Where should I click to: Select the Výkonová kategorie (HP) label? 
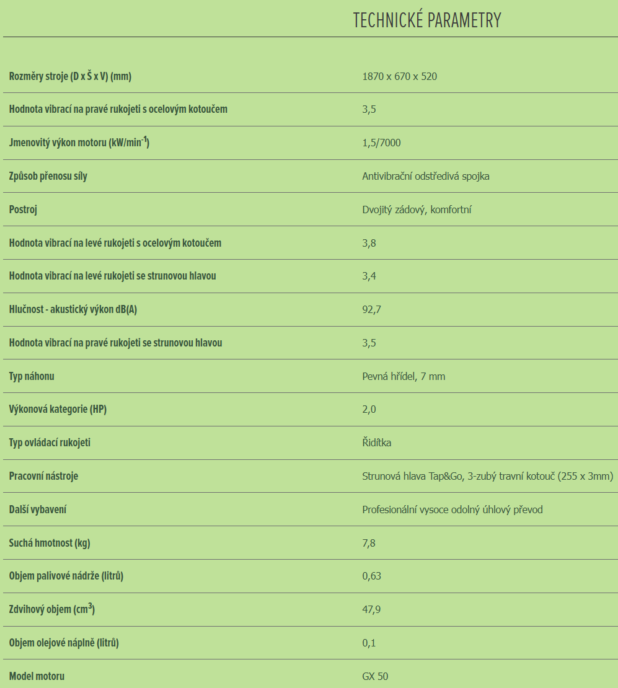pyautogui.click(x=62, y=409)
